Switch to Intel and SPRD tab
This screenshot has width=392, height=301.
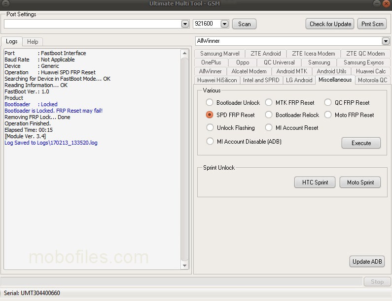click(261, 80)
